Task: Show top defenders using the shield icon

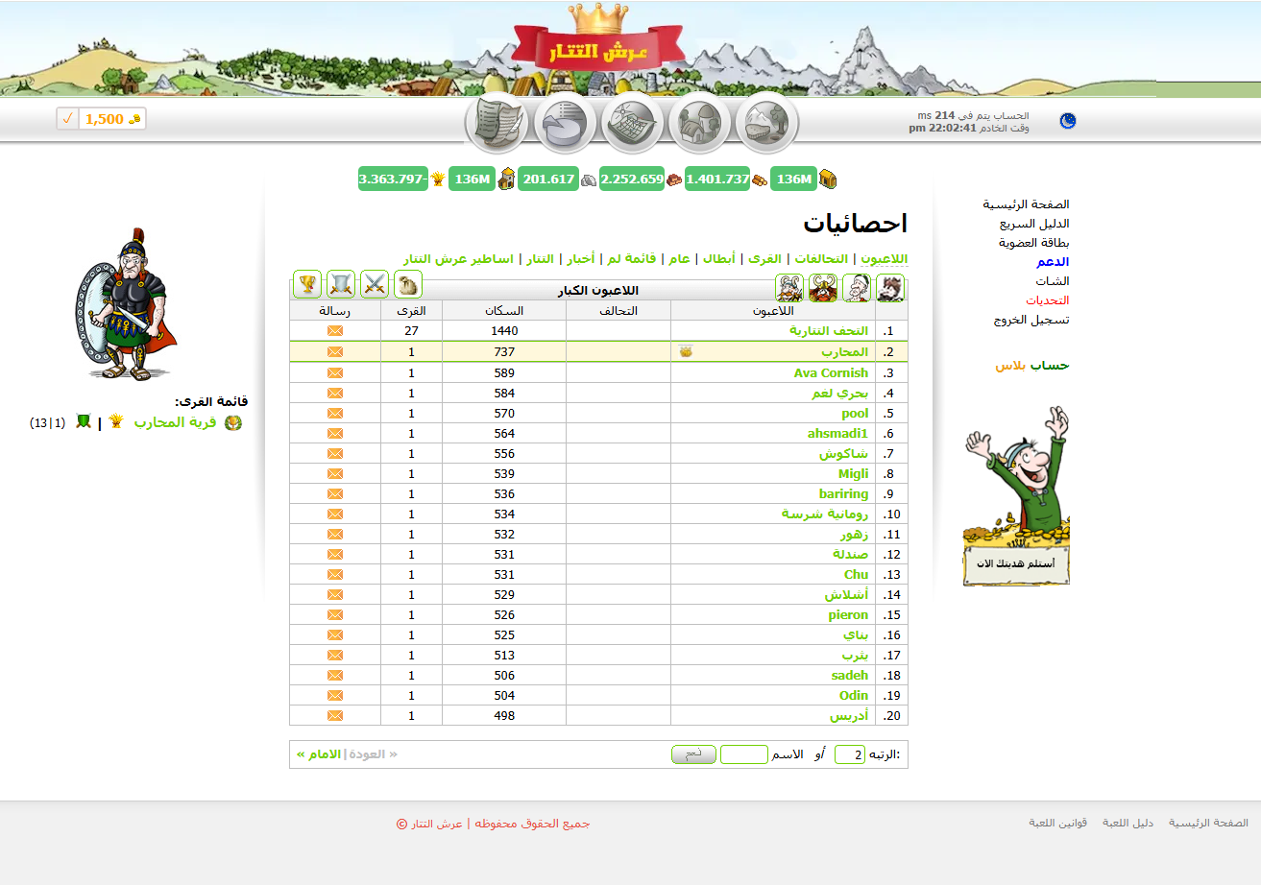Action: point(341,285)
